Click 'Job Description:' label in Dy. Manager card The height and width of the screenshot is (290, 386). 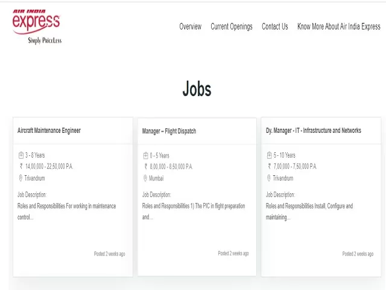tap(280, 195)
